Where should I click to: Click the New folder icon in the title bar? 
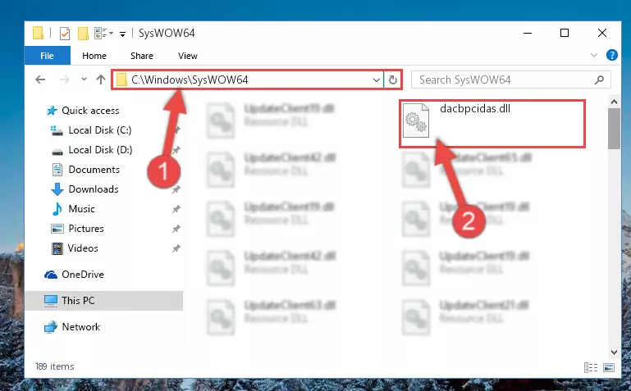(x=83, y=34)
